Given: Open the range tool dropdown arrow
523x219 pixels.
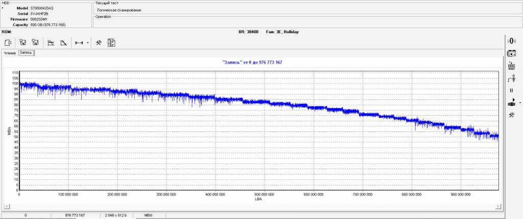Looking at the screenshot, I should tap(88, 43).
